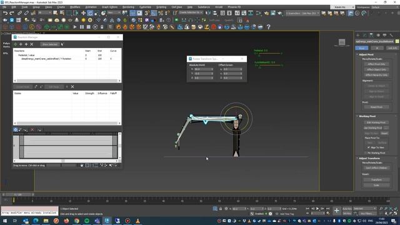
Task: Toggle Affect Object Only
Action: point(376,69)
